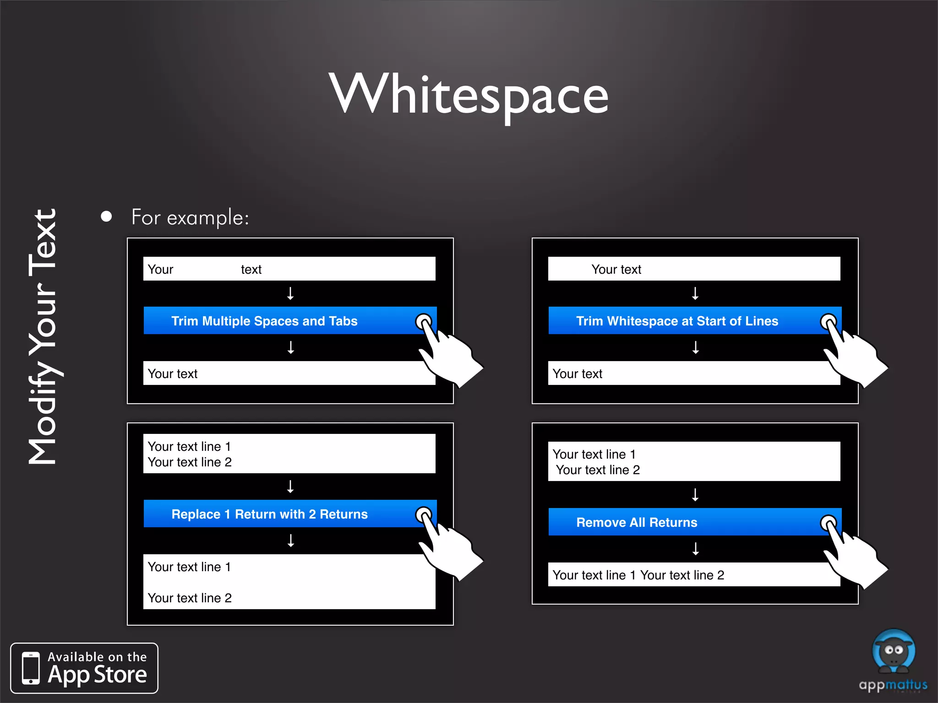Click the two-line input above Replace 1 Return

coord(289,454)
